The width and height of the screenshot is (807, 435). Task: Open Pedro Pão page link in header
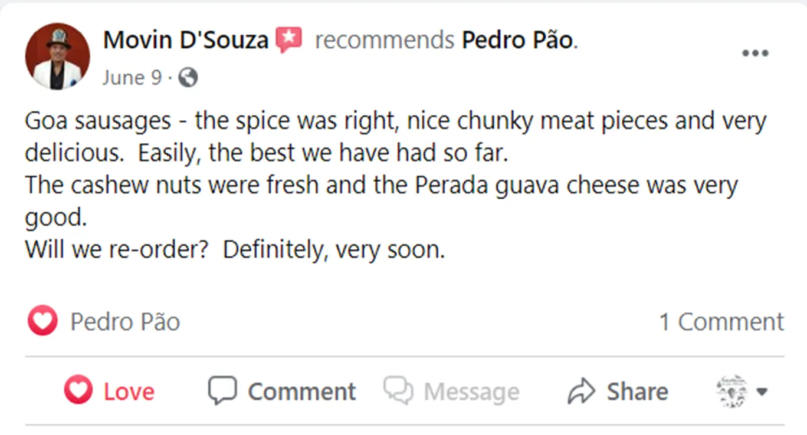517,40
